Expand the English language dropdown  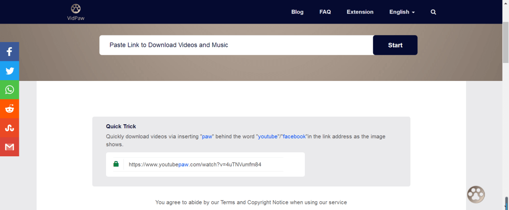[402, 12]
